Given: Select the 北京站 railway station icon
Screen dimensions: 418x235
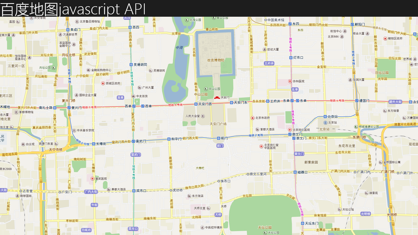Looking at the screenshot, I should [325, 122].
